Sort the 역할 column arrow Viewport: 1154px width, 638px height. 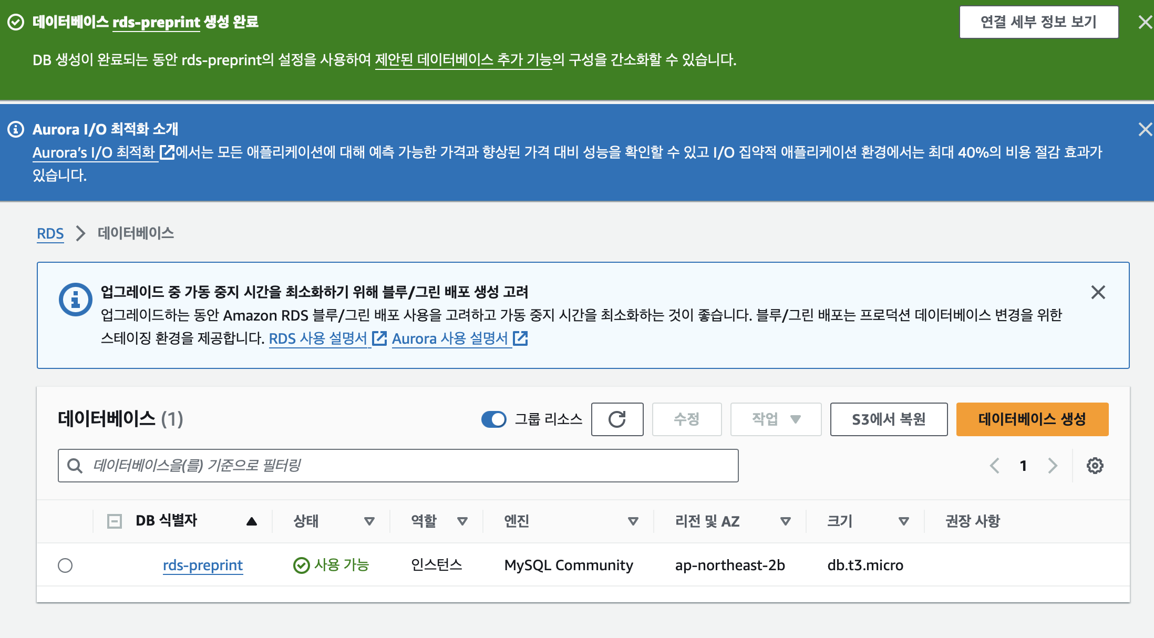tap(462, 521)
